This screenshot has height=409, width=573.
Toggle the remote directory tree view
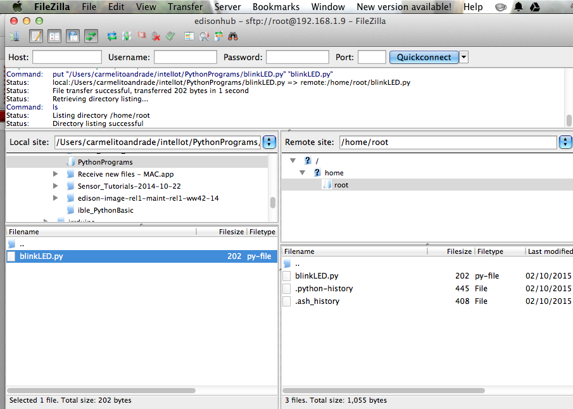(x=73, y=36)
